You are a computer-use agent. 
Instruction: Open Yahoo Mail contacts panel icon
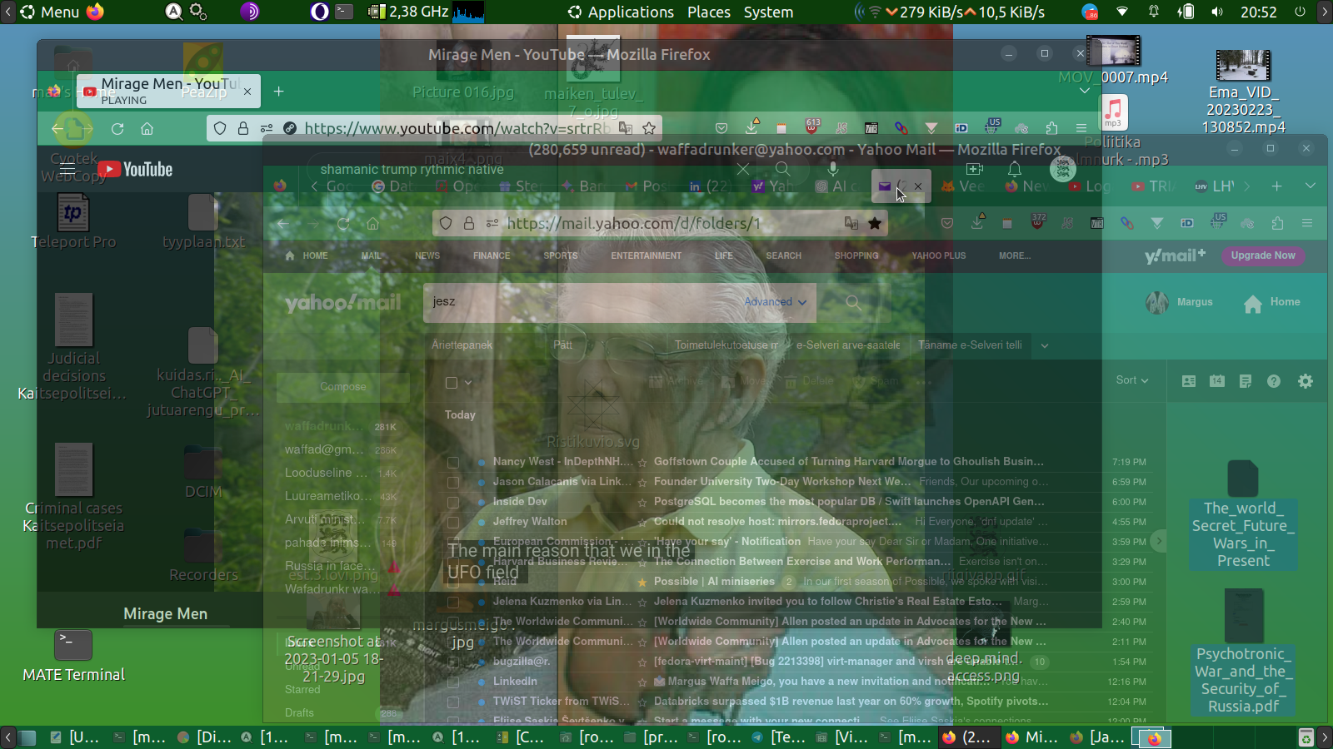(x=1189, y=381)
